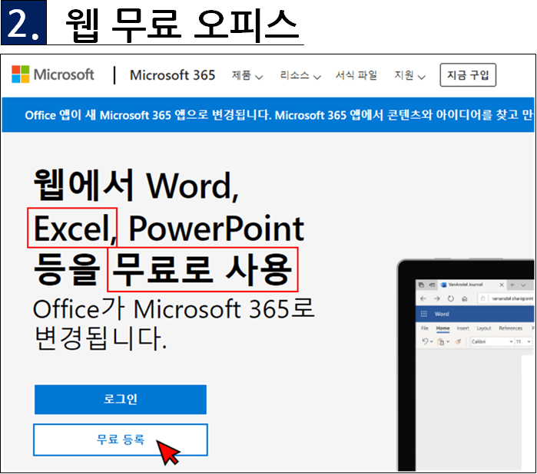Image resolution: width=537 pixels, height=474 pixels.
Task: Select the References tab in Word preview
Action: 511,328
